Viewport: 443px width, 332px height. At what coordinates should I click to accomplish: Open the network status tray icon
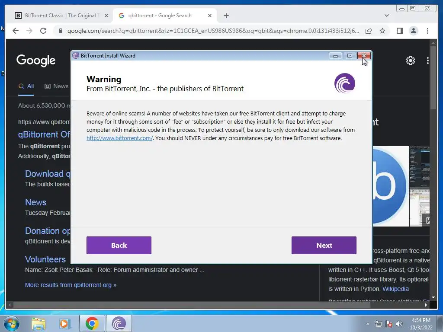378,324
